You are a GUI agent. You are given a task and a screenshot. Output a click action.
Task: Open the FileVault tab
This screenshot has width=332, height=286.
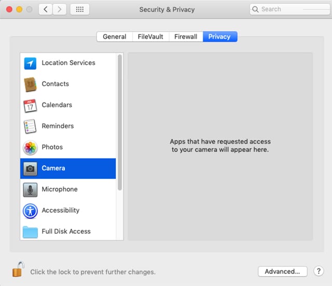pyautogui.click(x=149, y=36)
